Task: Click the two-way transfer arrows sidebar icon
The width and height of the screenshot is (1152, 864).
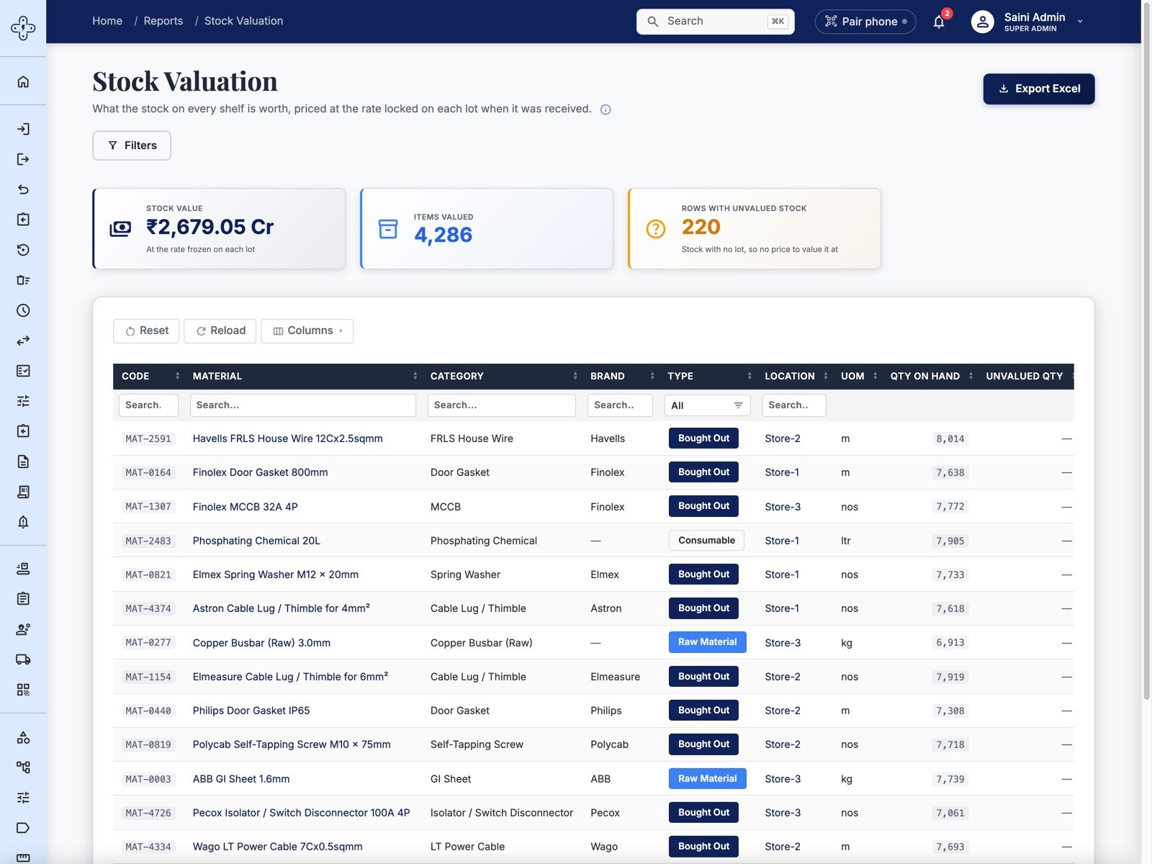Action: click(x=23, y=341)
